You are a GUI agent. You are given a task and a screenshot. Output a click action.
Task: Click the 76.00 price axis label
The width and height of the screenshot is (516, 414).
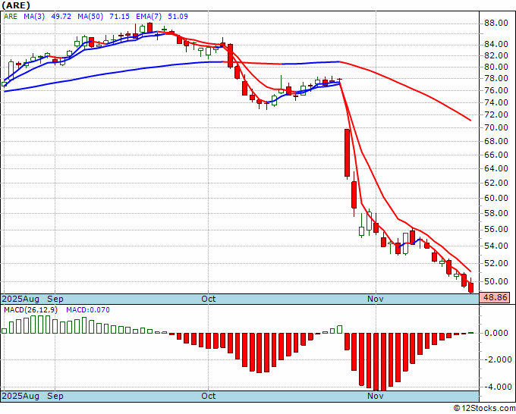coord(496,90)
